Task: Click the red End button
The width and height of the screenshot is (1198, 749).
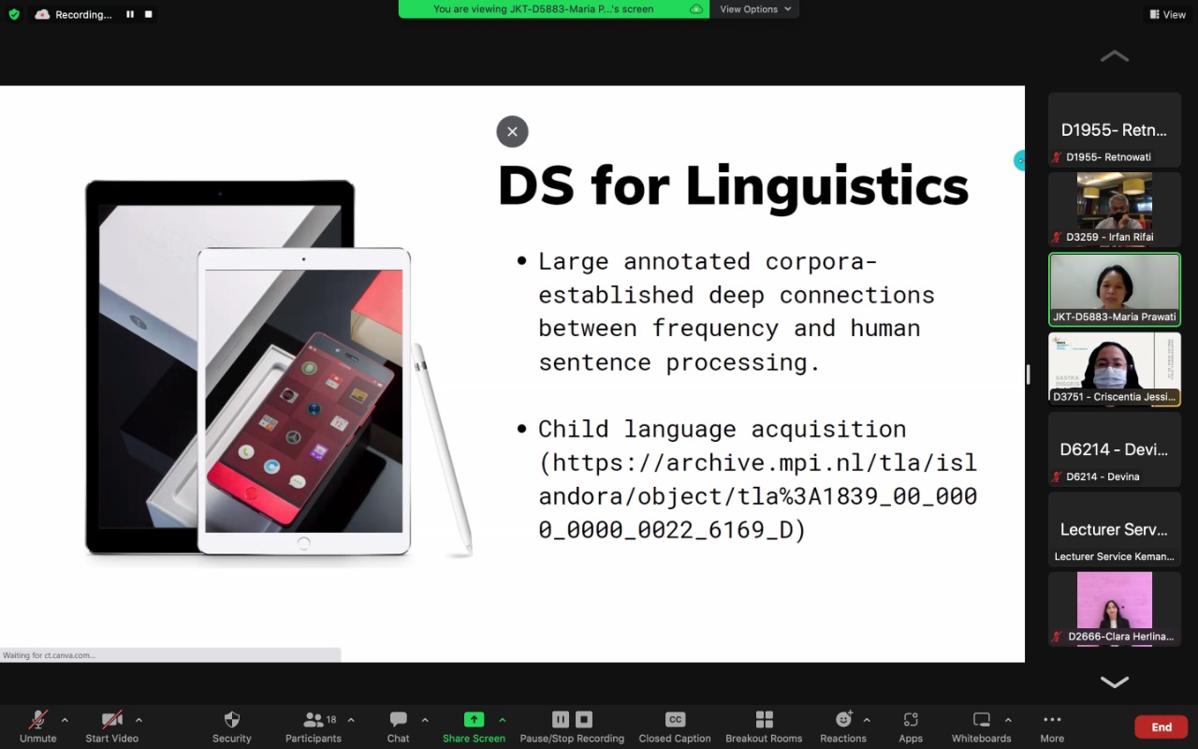Action: pyautogui.click(x=1161, y=727)
